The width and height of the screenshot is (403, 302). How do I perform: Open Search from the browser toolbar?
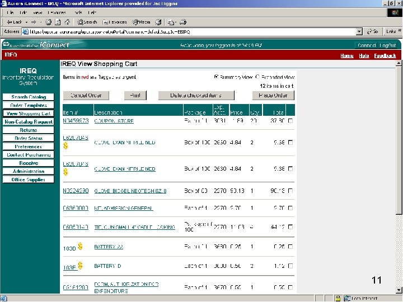click(87, 22)
